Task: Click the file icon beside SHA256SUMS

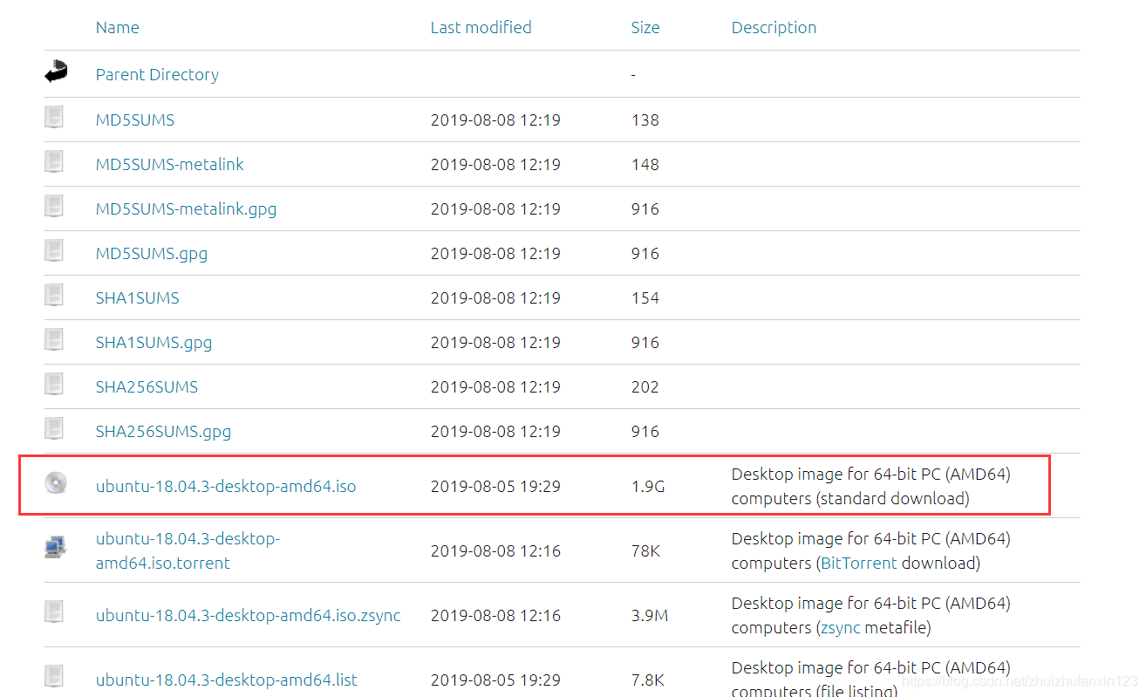Action: tap(55, 385)
